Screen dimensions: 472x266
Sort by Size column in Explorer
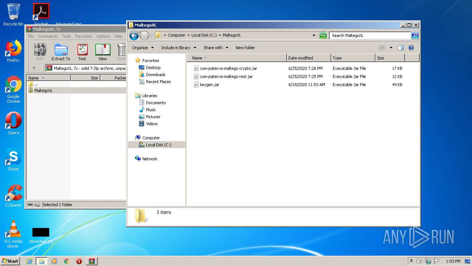390,58
